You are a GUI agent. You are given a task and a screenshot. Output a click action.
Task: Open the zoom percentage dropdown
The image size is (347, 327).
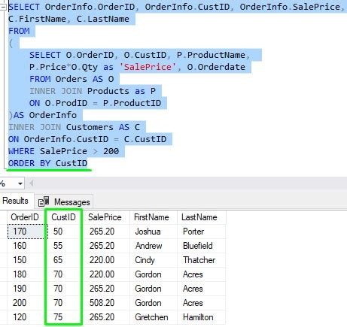point(20,183)
